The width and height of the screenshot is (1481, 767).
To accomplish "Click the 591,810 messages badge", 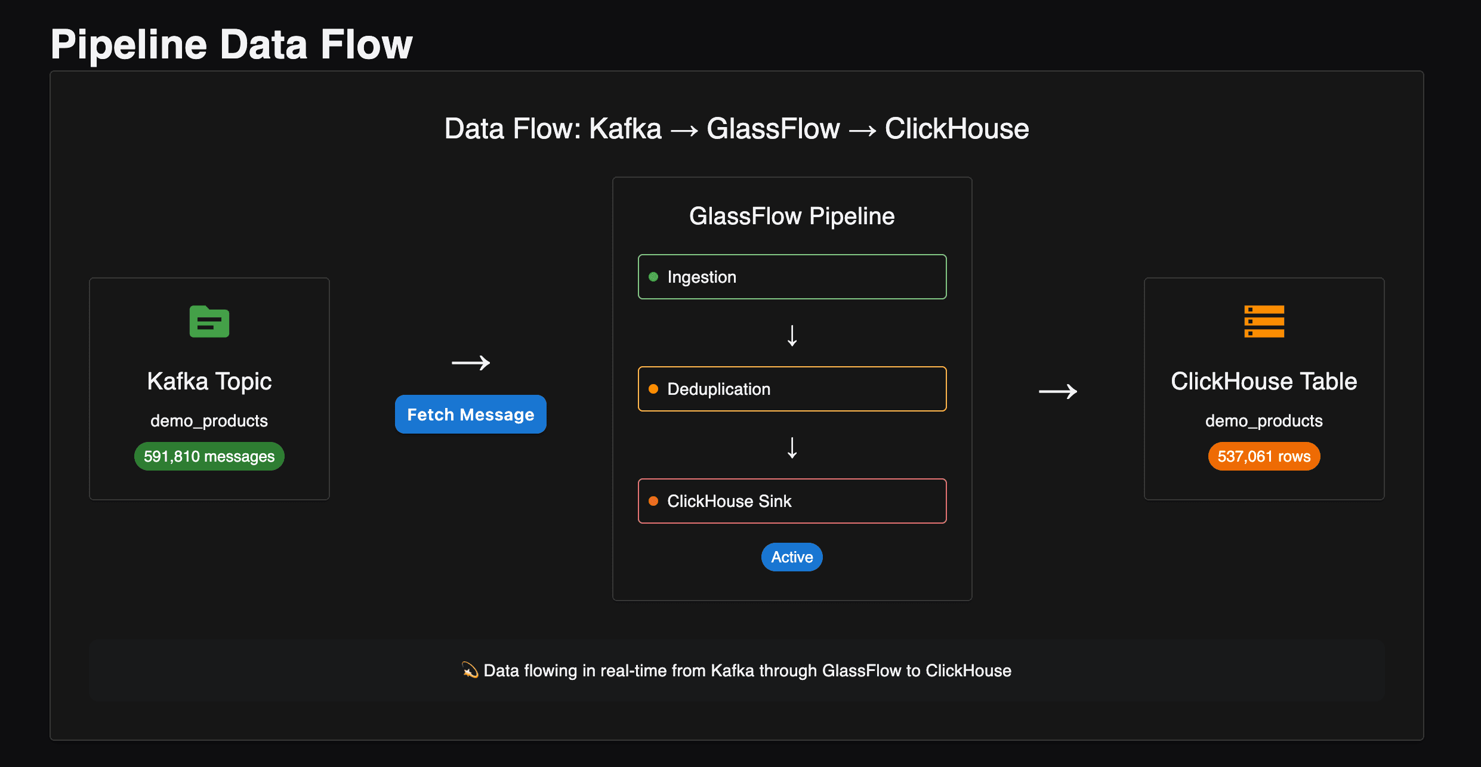I will [x=209, y=456].
